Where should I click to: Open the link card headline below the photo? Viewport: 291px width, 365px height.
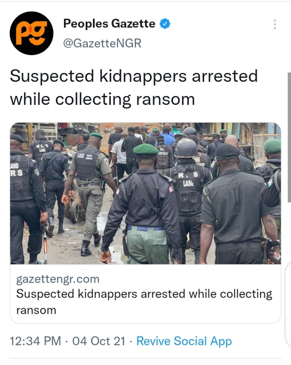click(144, 302)
